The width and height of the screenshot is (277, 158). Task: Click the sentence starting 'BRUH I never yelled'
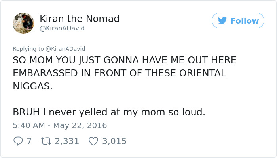click(x=109, y=112)
